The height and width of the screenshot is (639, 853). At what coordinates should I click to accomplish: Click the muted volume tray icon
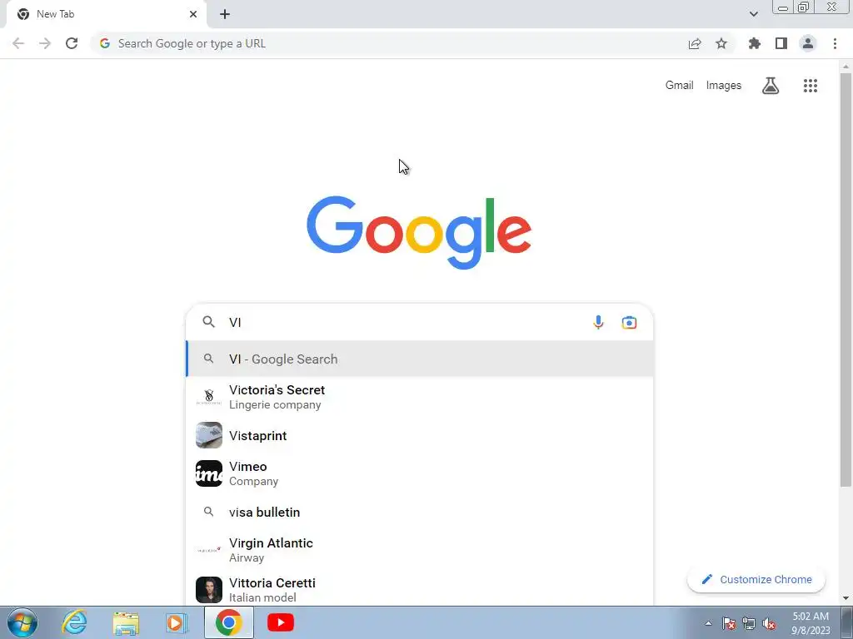tap(769, 623)
